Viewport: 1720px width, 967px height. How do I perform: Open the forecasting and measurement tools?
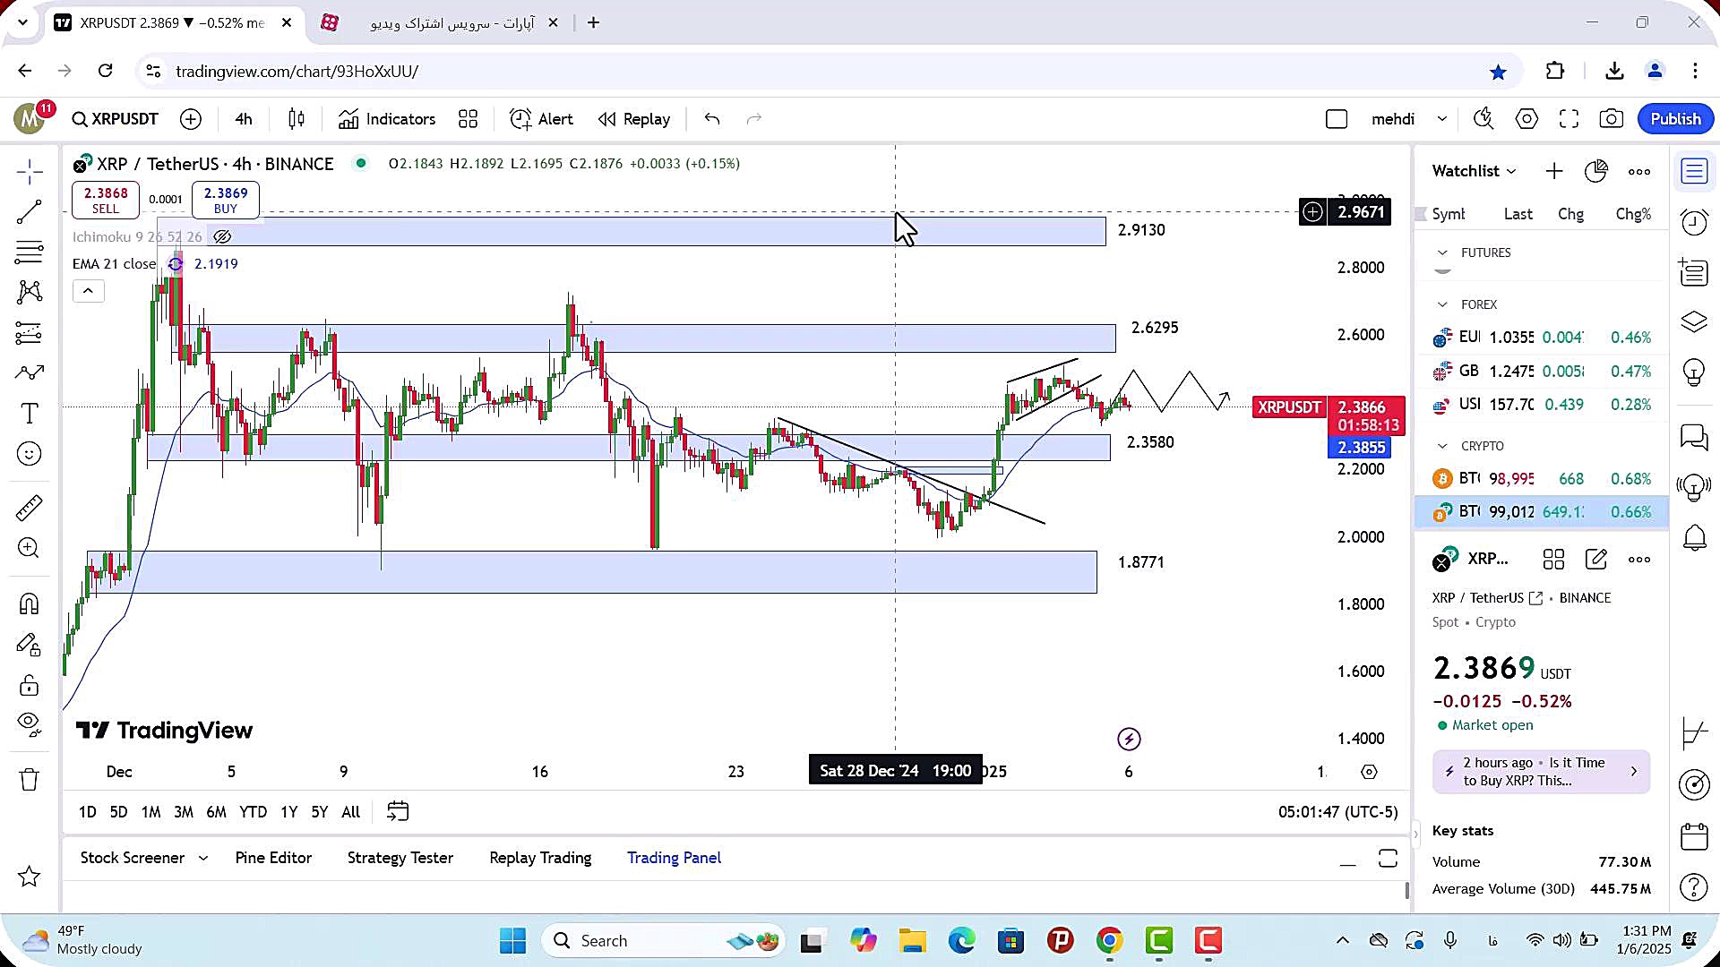click(30, 333)
